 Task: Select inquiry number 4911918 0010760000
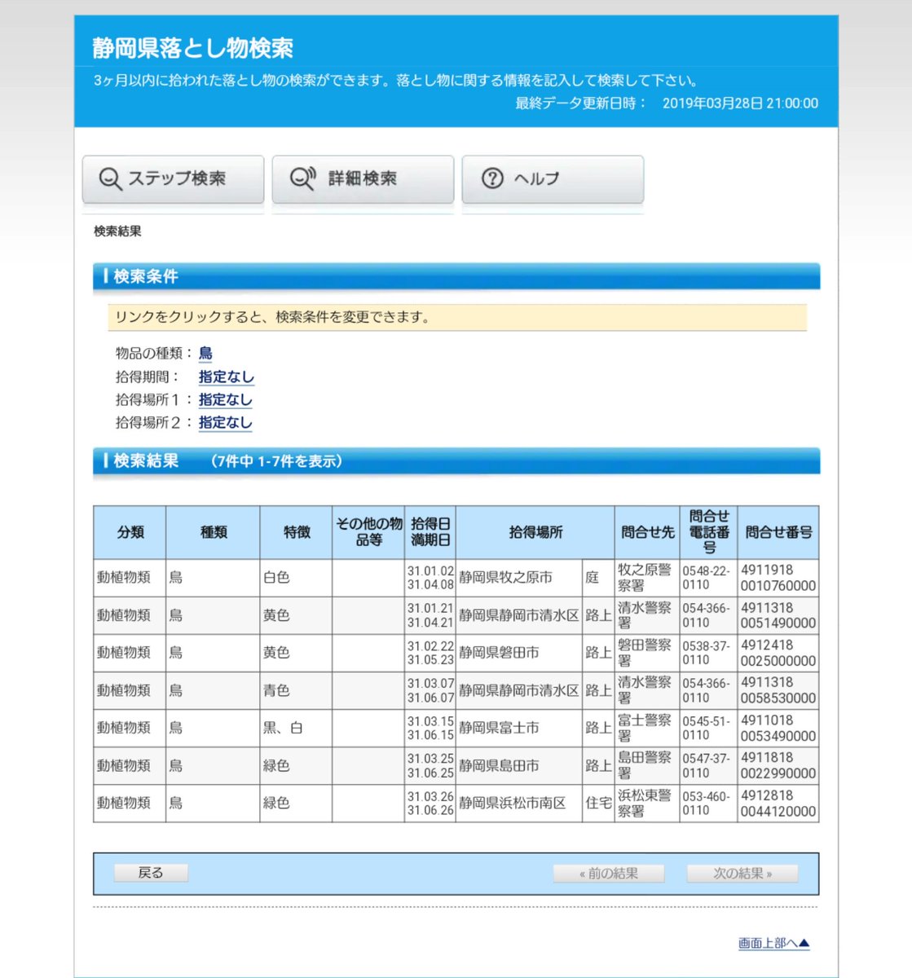click(778, 578)
